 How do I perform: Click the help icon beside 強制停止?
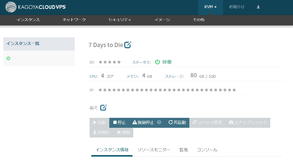tap(159, 122)
